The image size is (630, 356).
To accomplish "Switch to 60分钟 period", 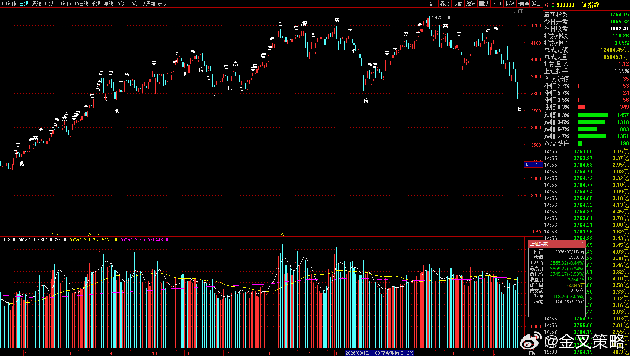I will [9, 4].
